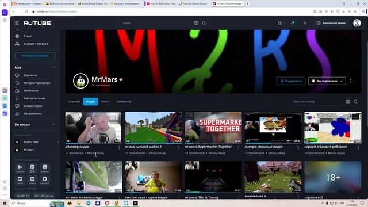Screen dimensions: 368x207
Task: Open the notifications icon in header
Action: 293,23
